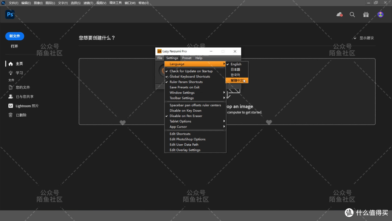Open the 视图(V) Photoshop menu
Viewport: 392px width, 221px height.
(x=101, y=3)
